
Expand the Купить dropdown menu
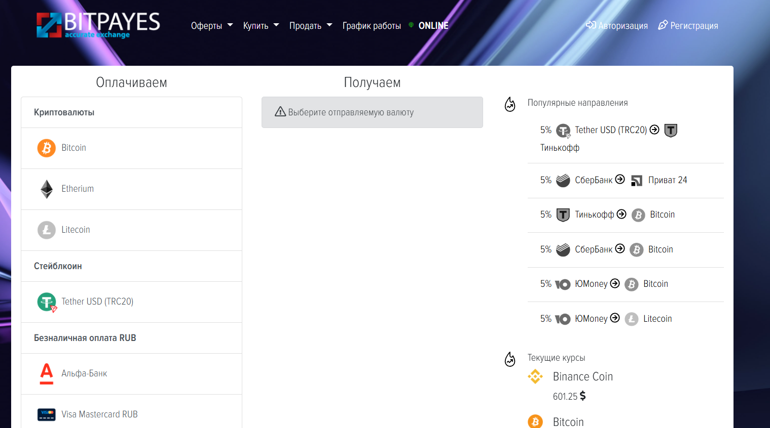click(x=261, y=26)
